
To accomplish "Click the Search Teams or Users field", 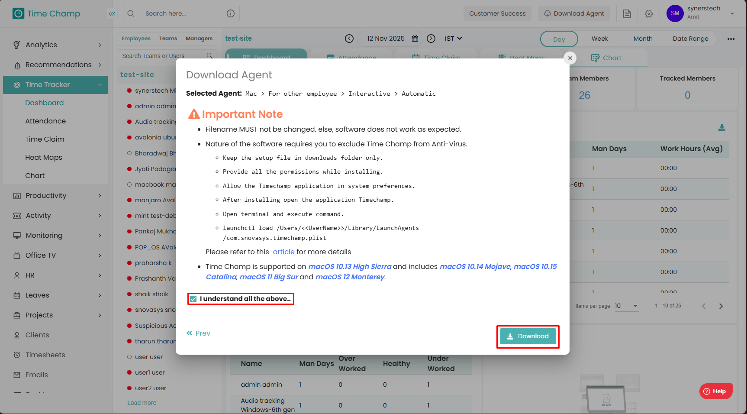I will click(167, 55).
